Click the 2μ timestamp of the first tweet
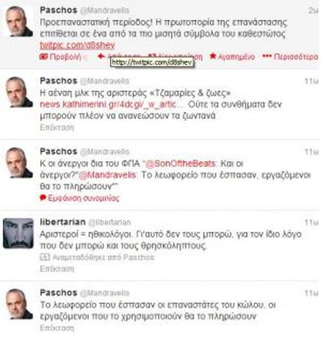 point(313,11)
